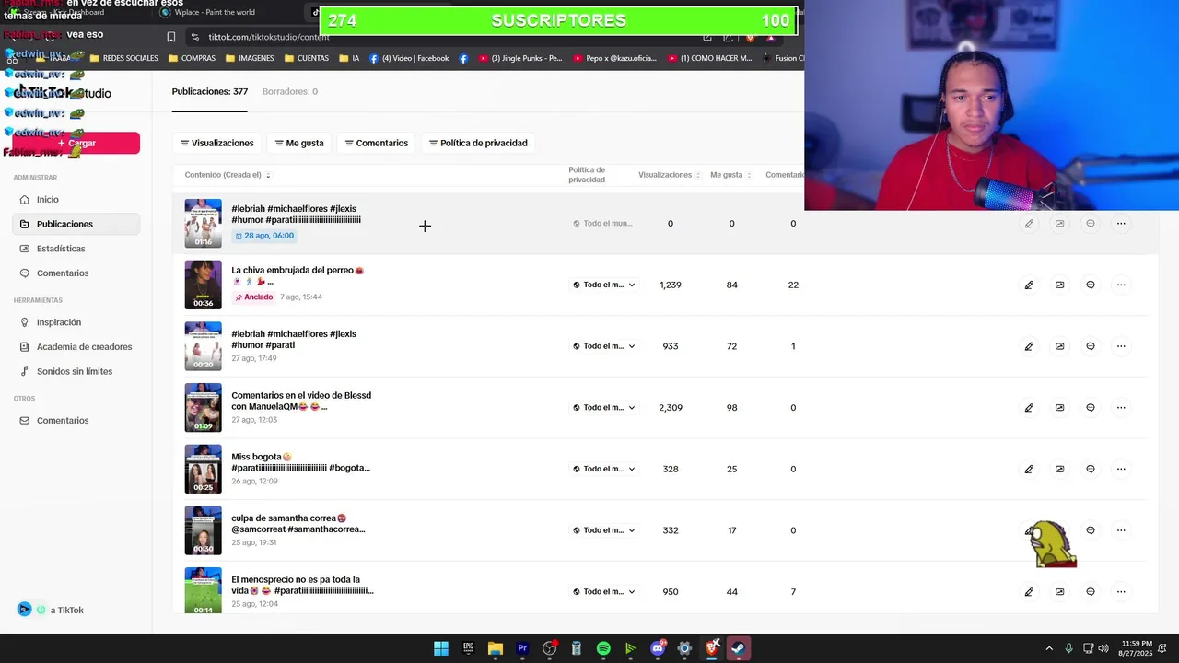The width and height of the screenshot is (1179, 663).
Task: Open Comentarios under Otros in the sidebar
Action: pos(76,420)
